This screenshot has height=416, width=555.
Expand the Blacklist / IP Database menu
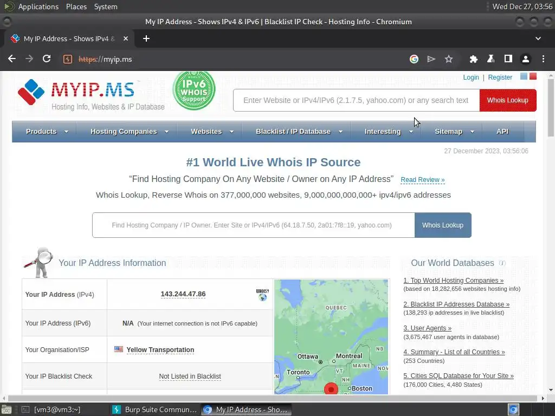tap(299, 132)
